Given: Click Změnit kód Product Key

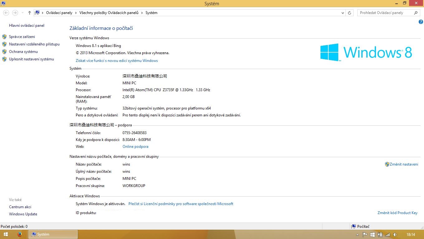Looking at the screenshot, I should pyautogui.click(x=397, y=213).
